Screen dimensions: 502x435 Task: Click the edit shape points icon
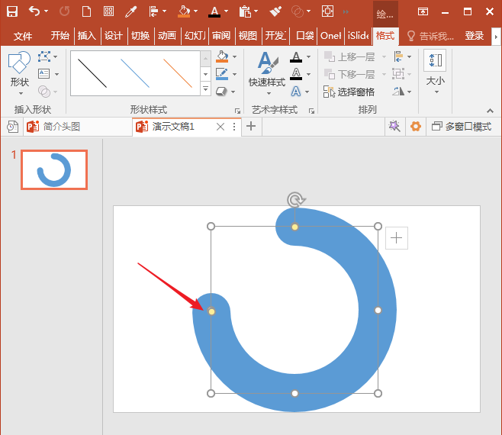[44, 56]
